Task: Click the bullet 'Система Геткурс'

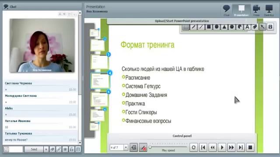Action: pos(143,86)
